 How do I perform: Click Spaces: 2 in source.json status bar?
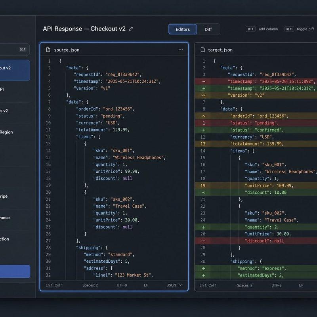point(90,285)
